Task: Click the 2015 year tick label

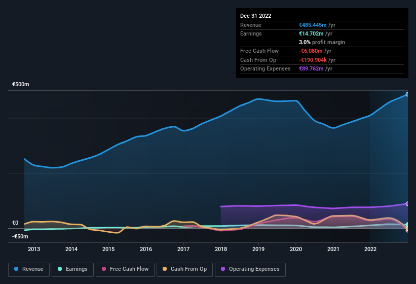Action: pos(108,249)
